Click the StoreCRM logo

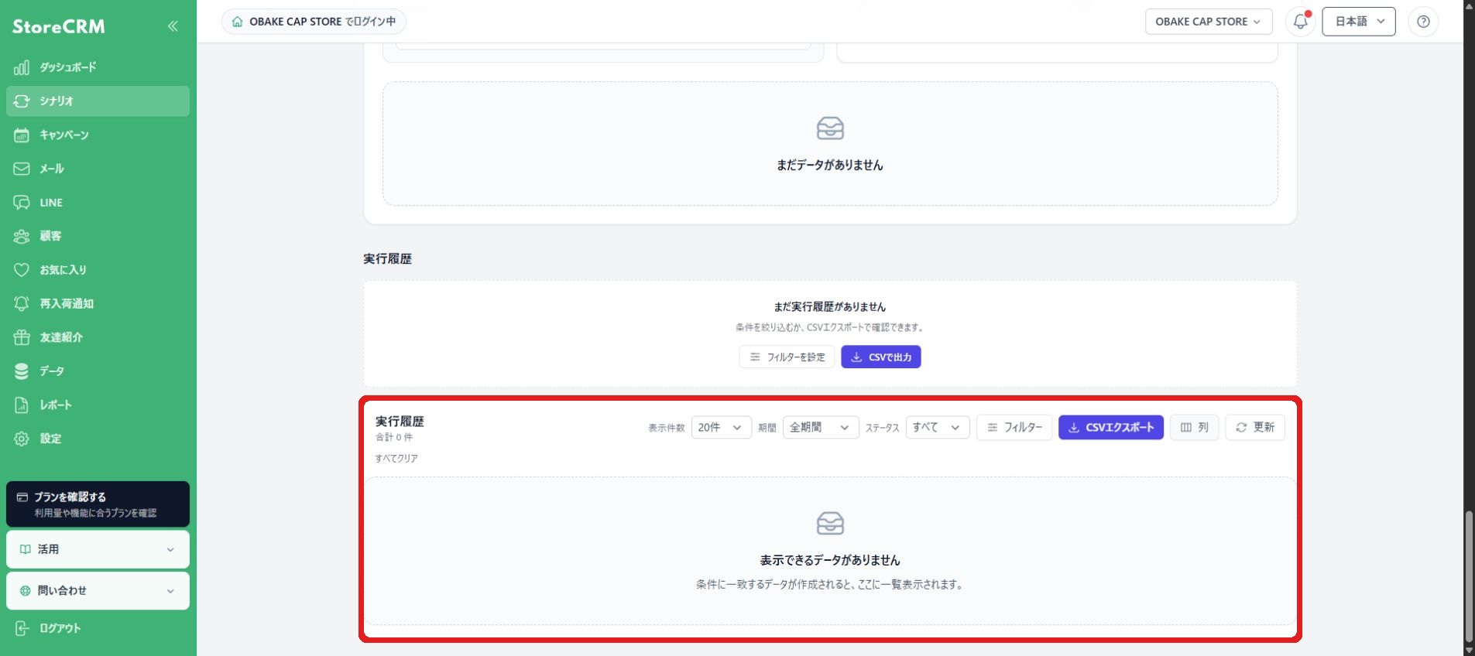59,26
